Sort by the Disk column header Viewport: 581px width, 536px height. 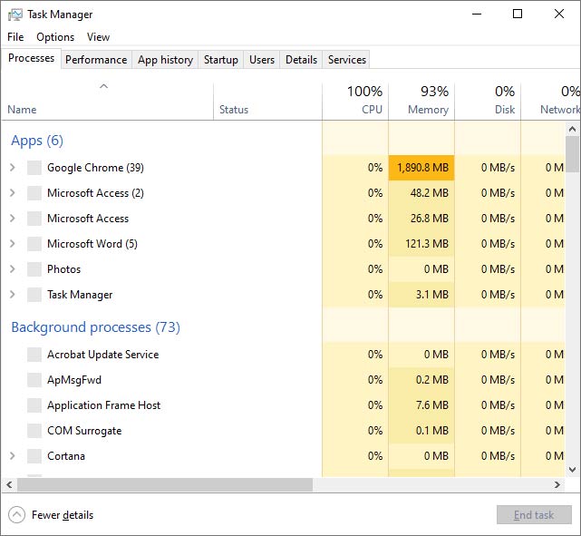488,101
